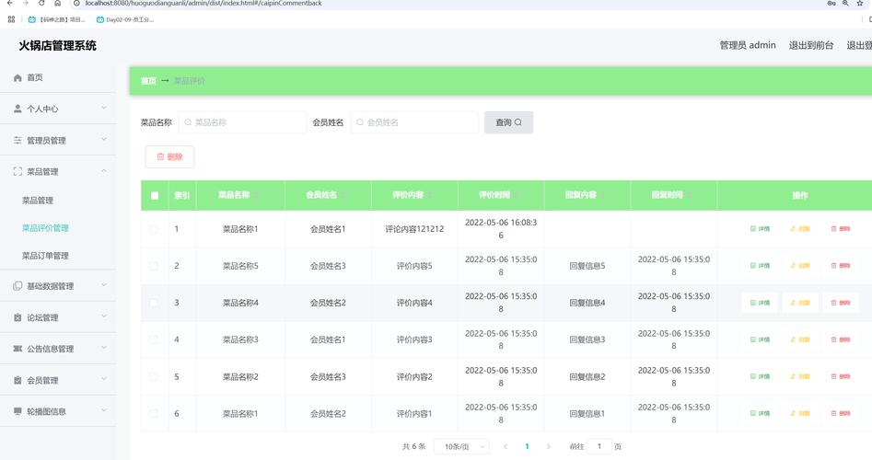The width and height of the screenshot is (872, 460).
Task: Open 详情 for the 菜品名称2 row
Action: click(760, 376)
